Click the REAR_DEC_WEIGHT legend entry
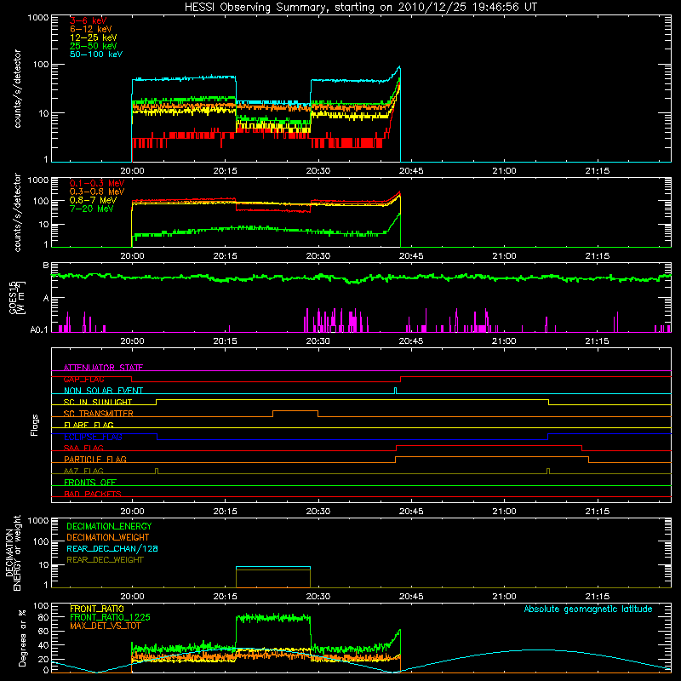Image resolution: width=681 pixels, height=681 pixels. [x=105, y=560]
